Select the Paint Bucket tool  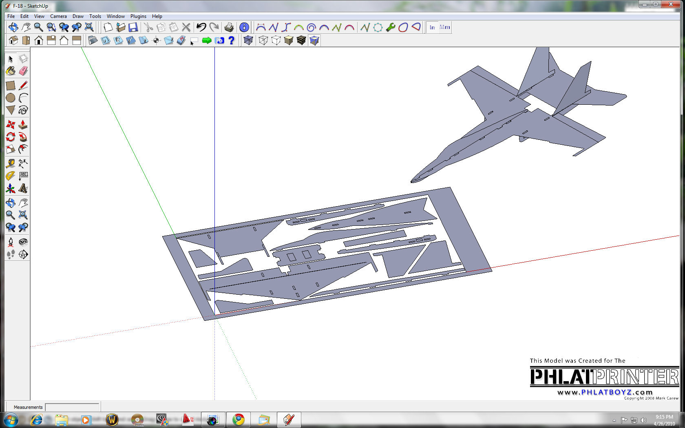coord(11,71)
